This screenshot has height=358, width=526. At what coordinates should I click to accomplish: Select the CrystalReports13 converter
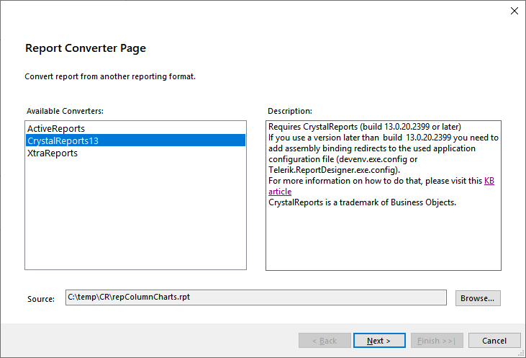tap(135, 140)
